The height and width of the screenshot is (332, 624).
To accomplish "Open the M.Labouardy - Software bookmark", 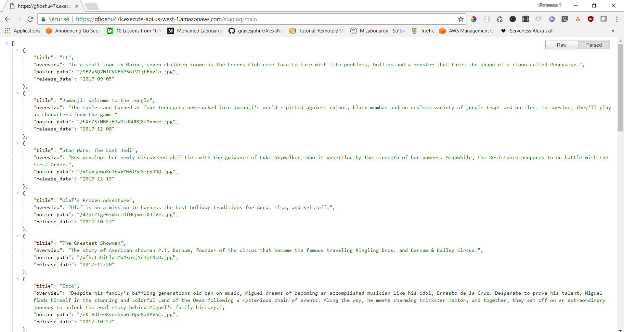I will pos(378,31).
